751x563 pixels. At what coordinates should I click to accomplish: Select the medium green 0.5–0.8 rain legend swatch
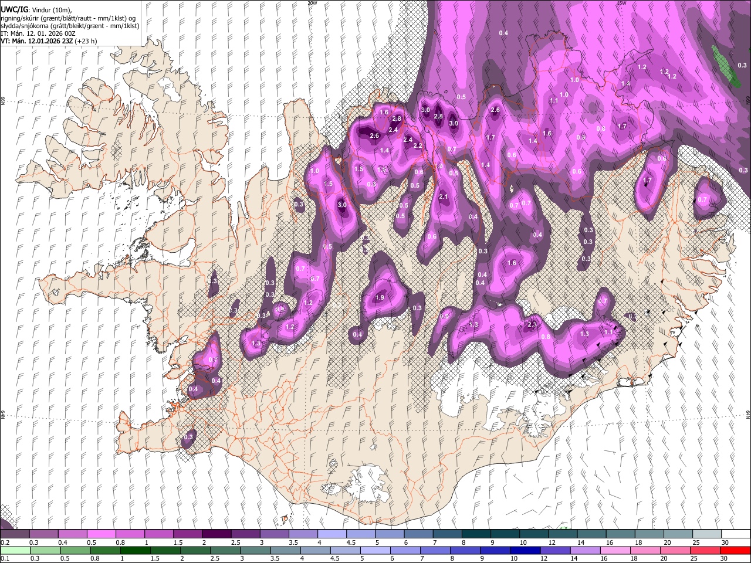click(x=76, y=550)
